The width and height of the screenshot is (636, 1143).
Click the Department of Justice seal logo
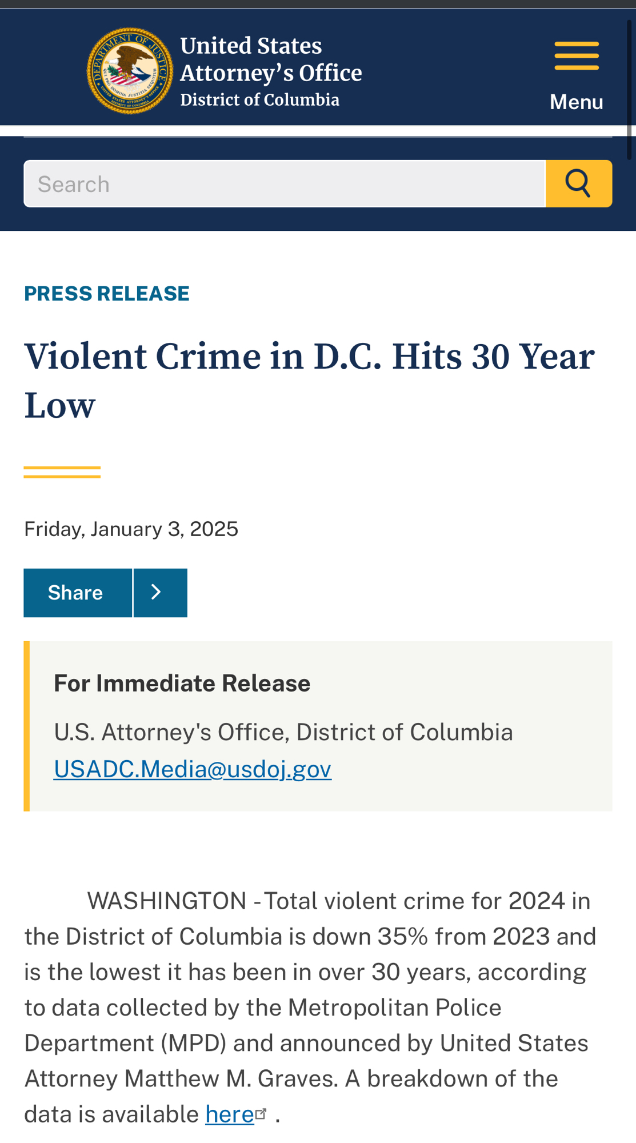click(x=130, y=71)
